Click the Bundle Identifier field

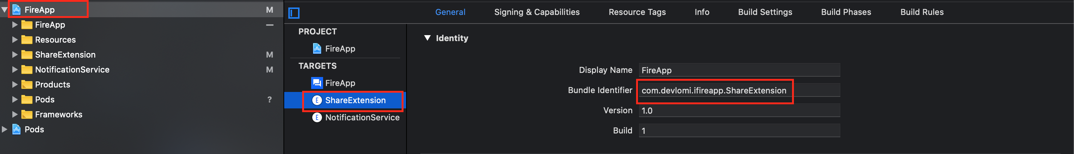click(739, 91)
